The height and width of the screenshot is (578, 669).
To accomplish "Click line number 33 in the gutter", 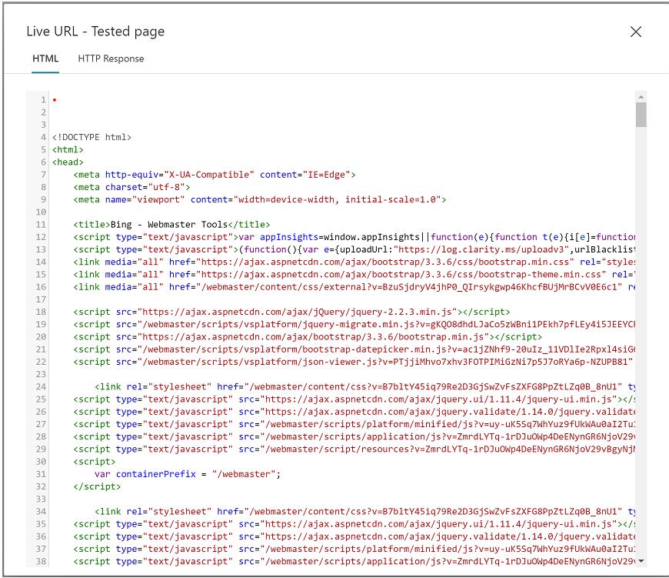I will click(x=41, y=499).
